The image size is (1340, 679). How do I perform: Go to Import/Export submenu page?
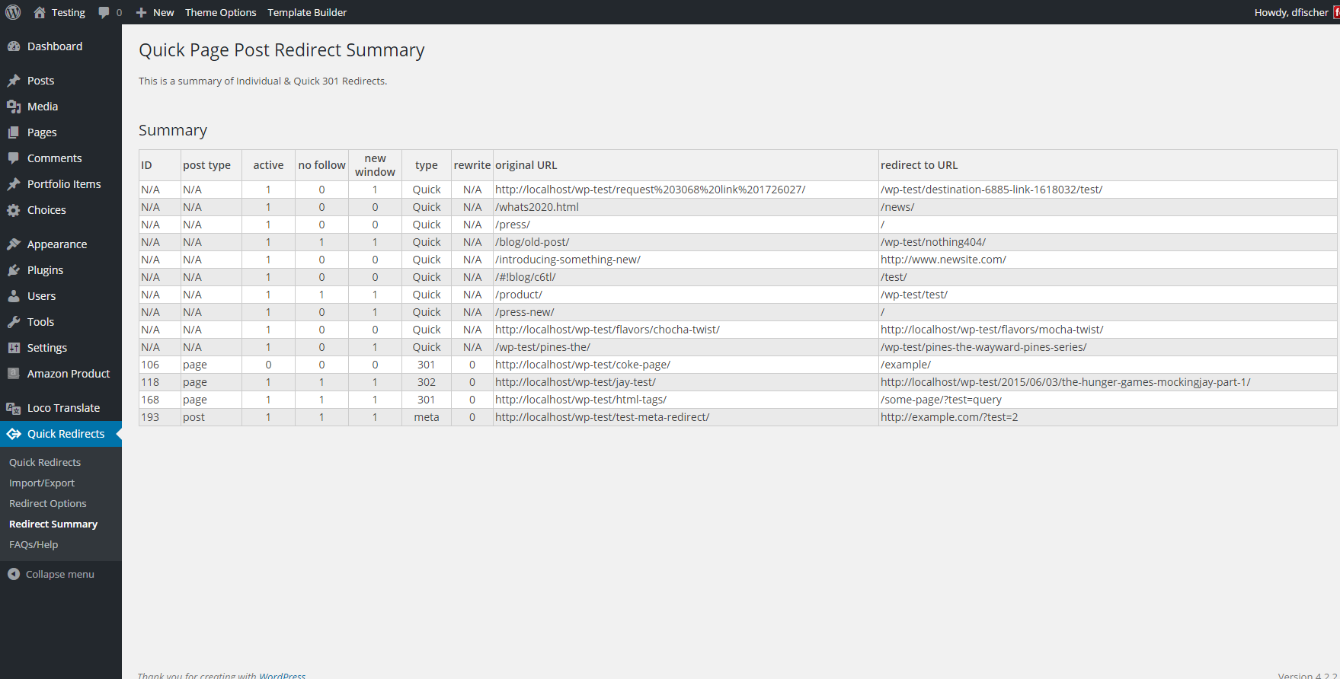coord(42,483)
